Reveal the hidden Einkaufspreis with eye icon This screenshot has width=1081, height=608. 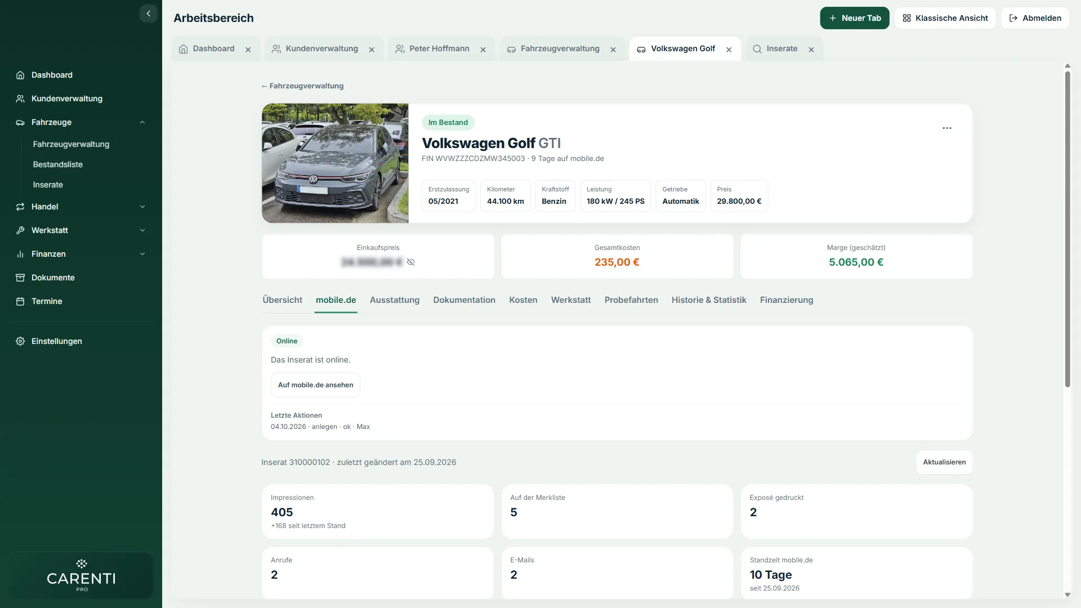[x=411, y=262]
